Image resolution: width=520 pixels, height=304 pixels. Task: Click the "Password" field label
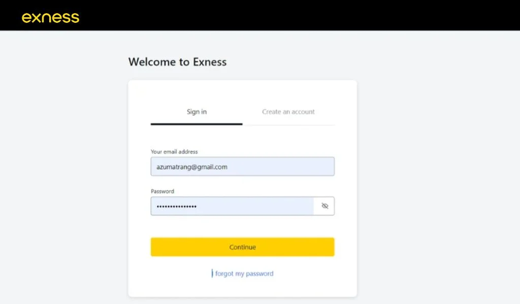coord(162,192)
